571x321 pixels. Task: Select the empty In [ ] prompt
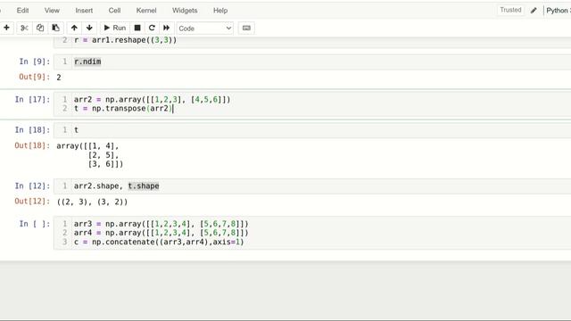click(x=35, y=224)
